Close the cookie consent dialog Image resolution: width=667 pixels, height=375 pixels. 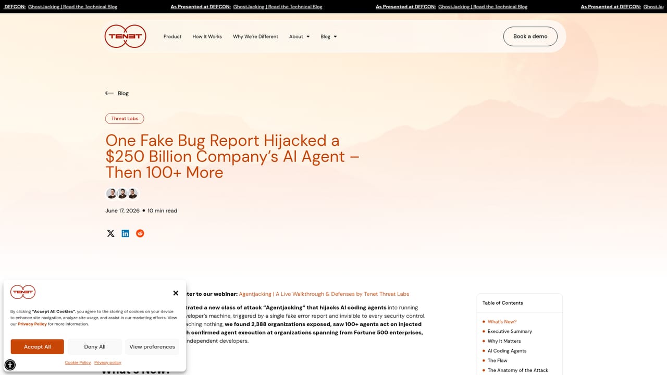click(x=176, y=293)
